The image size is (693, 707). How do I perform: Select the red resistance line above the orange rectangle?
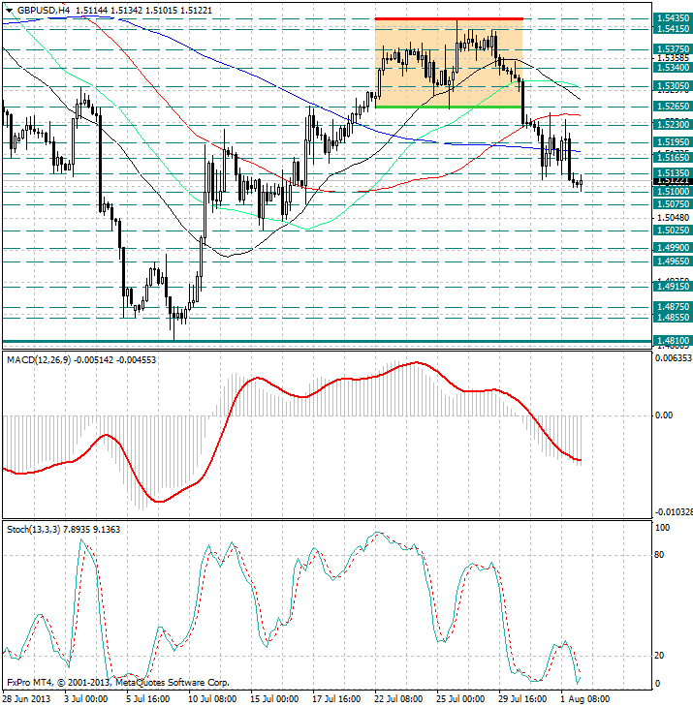[x=449, y=19]
